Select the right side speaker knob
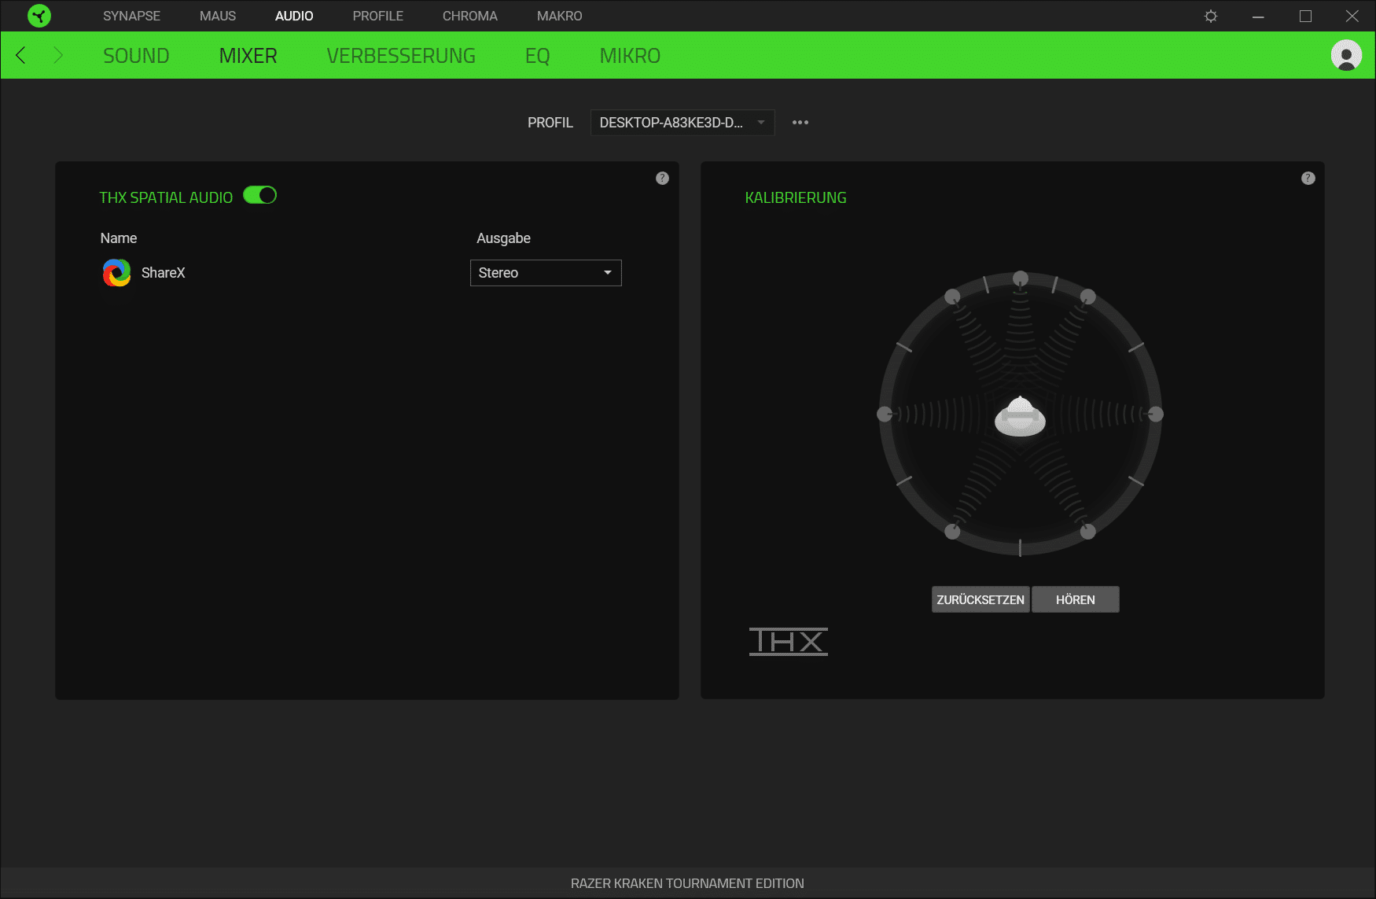Screen dimensions: 1376x899 (1156, 414)
